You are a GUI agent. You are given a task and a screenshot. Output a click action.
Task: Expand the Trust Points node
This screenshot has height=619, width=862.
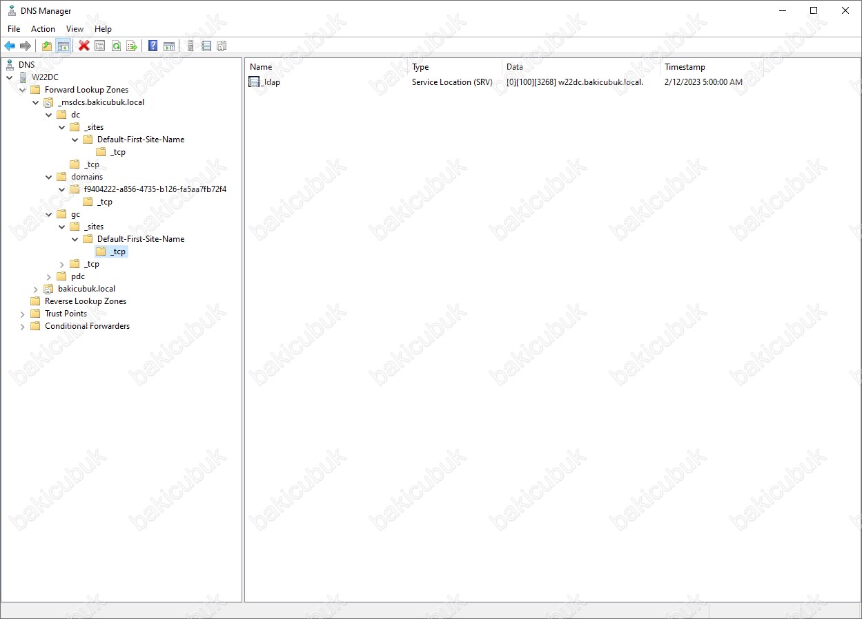coord(23,314)
